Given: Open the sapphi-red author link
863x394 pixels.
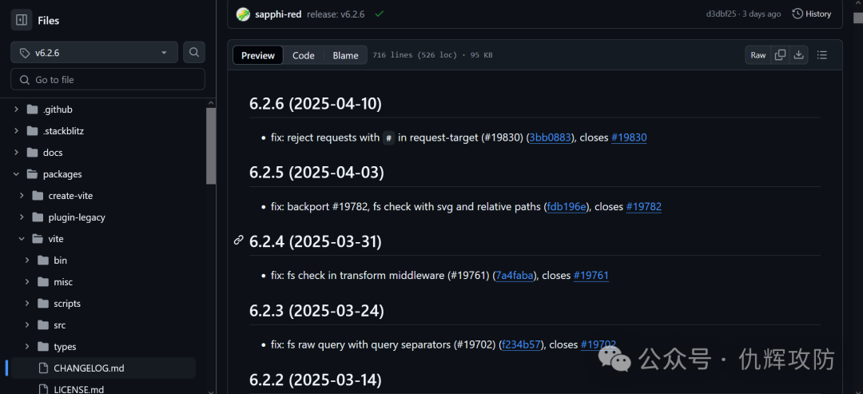Looking at the screenshot, I should coord(278,14).
